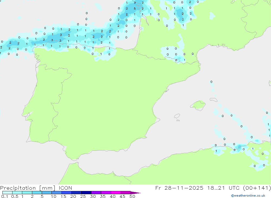
Task: Click the island of Menorca on the map
Action: 214,100
